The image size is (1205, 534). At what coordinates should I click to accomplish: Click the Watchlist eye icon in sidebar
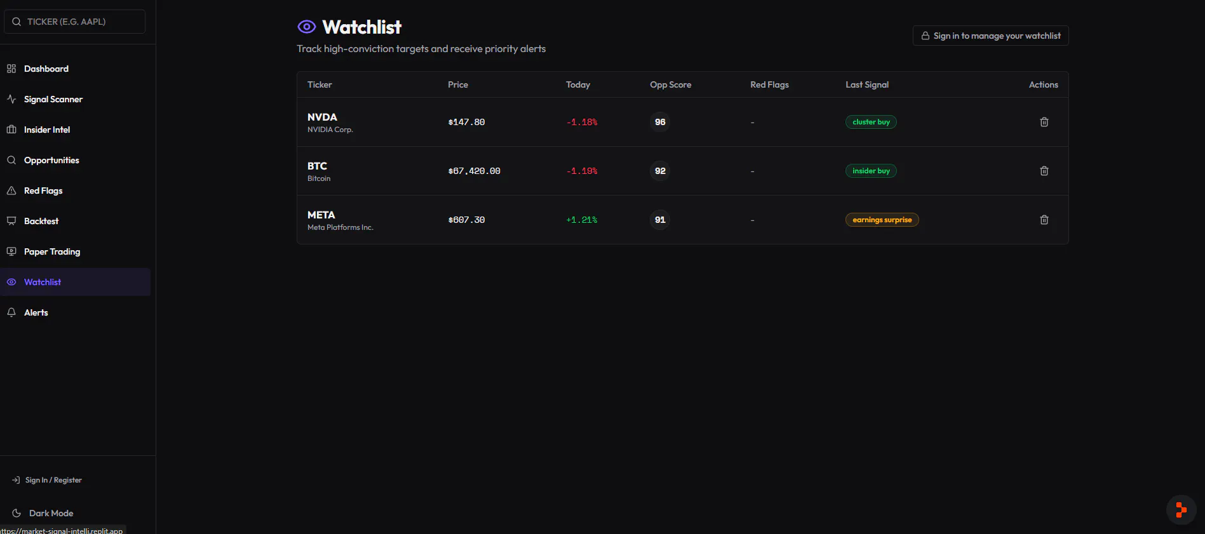11,282
